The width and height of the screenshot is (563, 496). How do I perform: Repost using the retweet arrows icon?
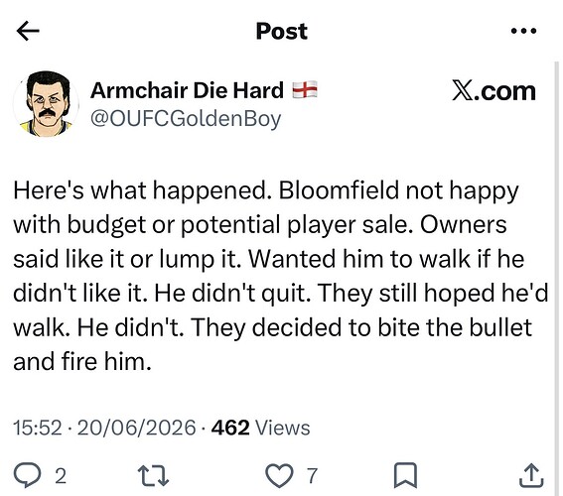[154, 475]
